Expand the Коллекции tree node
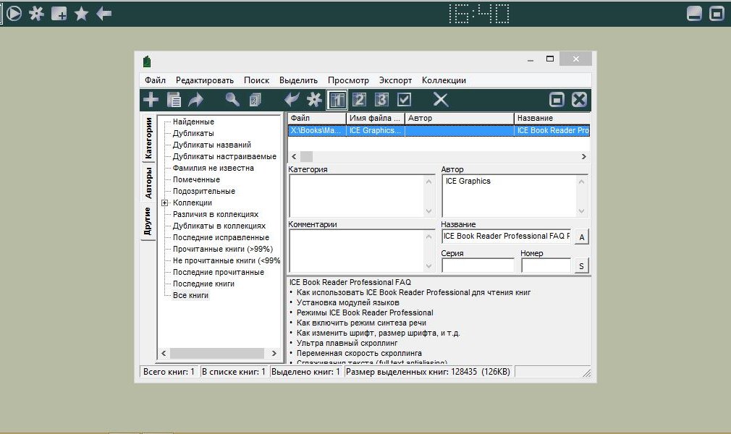 [164, 203]
